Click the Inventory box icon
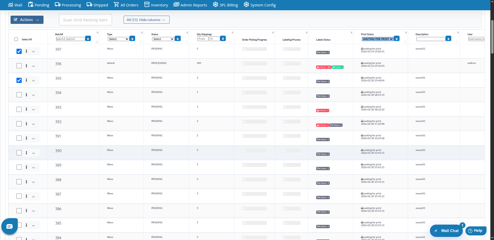Image resolution: width=494 pixels, height=240 pixels. [x=147, y=5]
